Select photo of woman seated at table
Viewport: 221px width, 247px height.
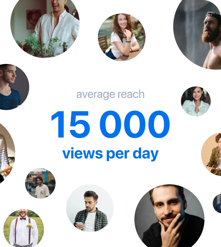pyautogui.click(x=122, y=37)
